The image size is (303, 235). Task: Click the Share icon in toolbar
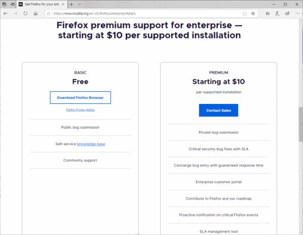click(x=286, y=14)
